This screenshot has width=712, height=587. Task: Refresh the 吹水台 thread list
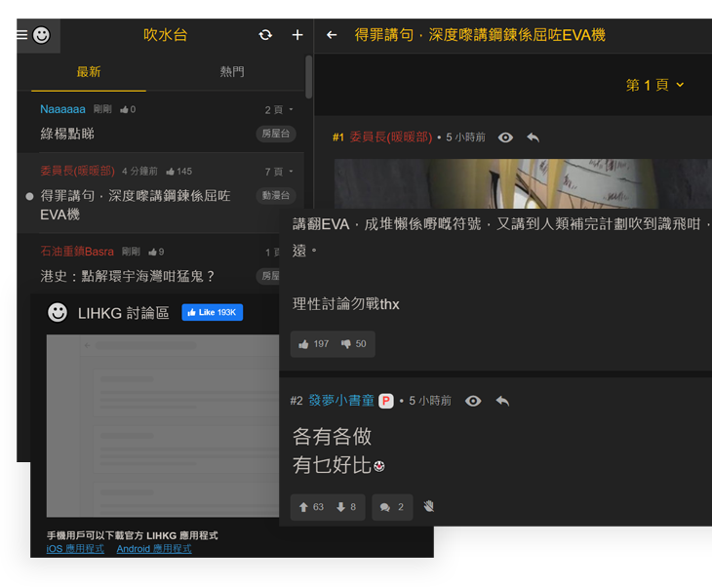(x=265, y=35)
